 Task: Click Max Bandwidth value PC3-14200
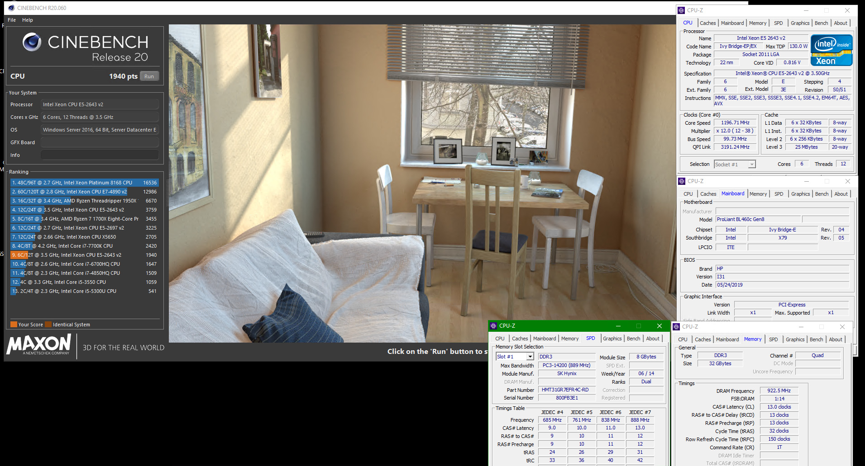pos(567,365)
